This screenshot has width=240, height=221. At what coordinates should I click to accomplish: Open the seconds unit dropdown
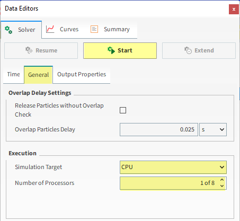point(213,129)
